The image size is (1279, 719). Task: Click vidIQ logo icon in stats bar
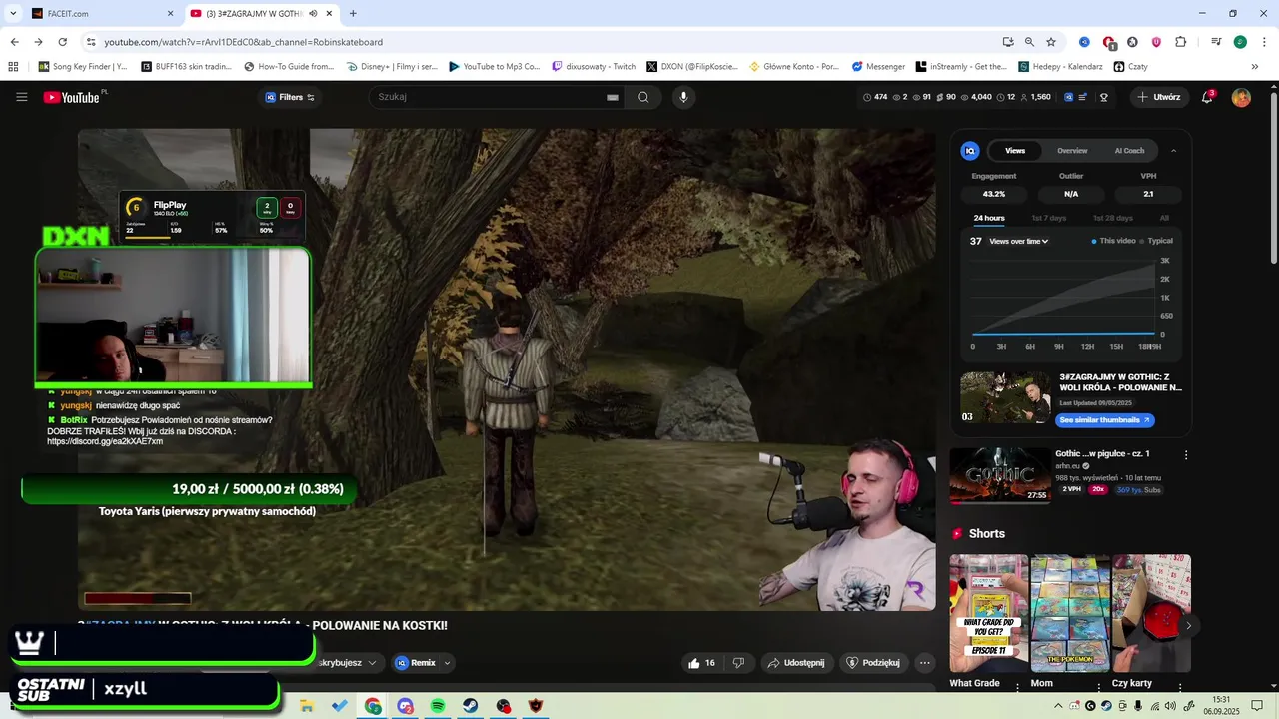click(x=1068, y=97)
